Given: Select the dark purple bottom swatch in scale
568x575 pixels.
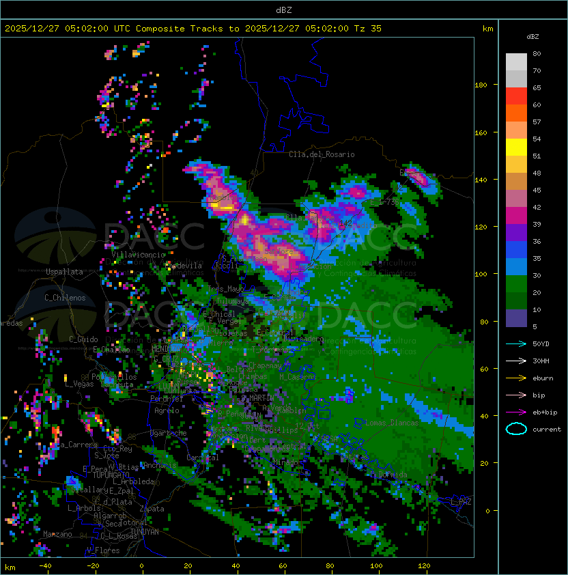Looking at the screenshot, I should point(516,318).
